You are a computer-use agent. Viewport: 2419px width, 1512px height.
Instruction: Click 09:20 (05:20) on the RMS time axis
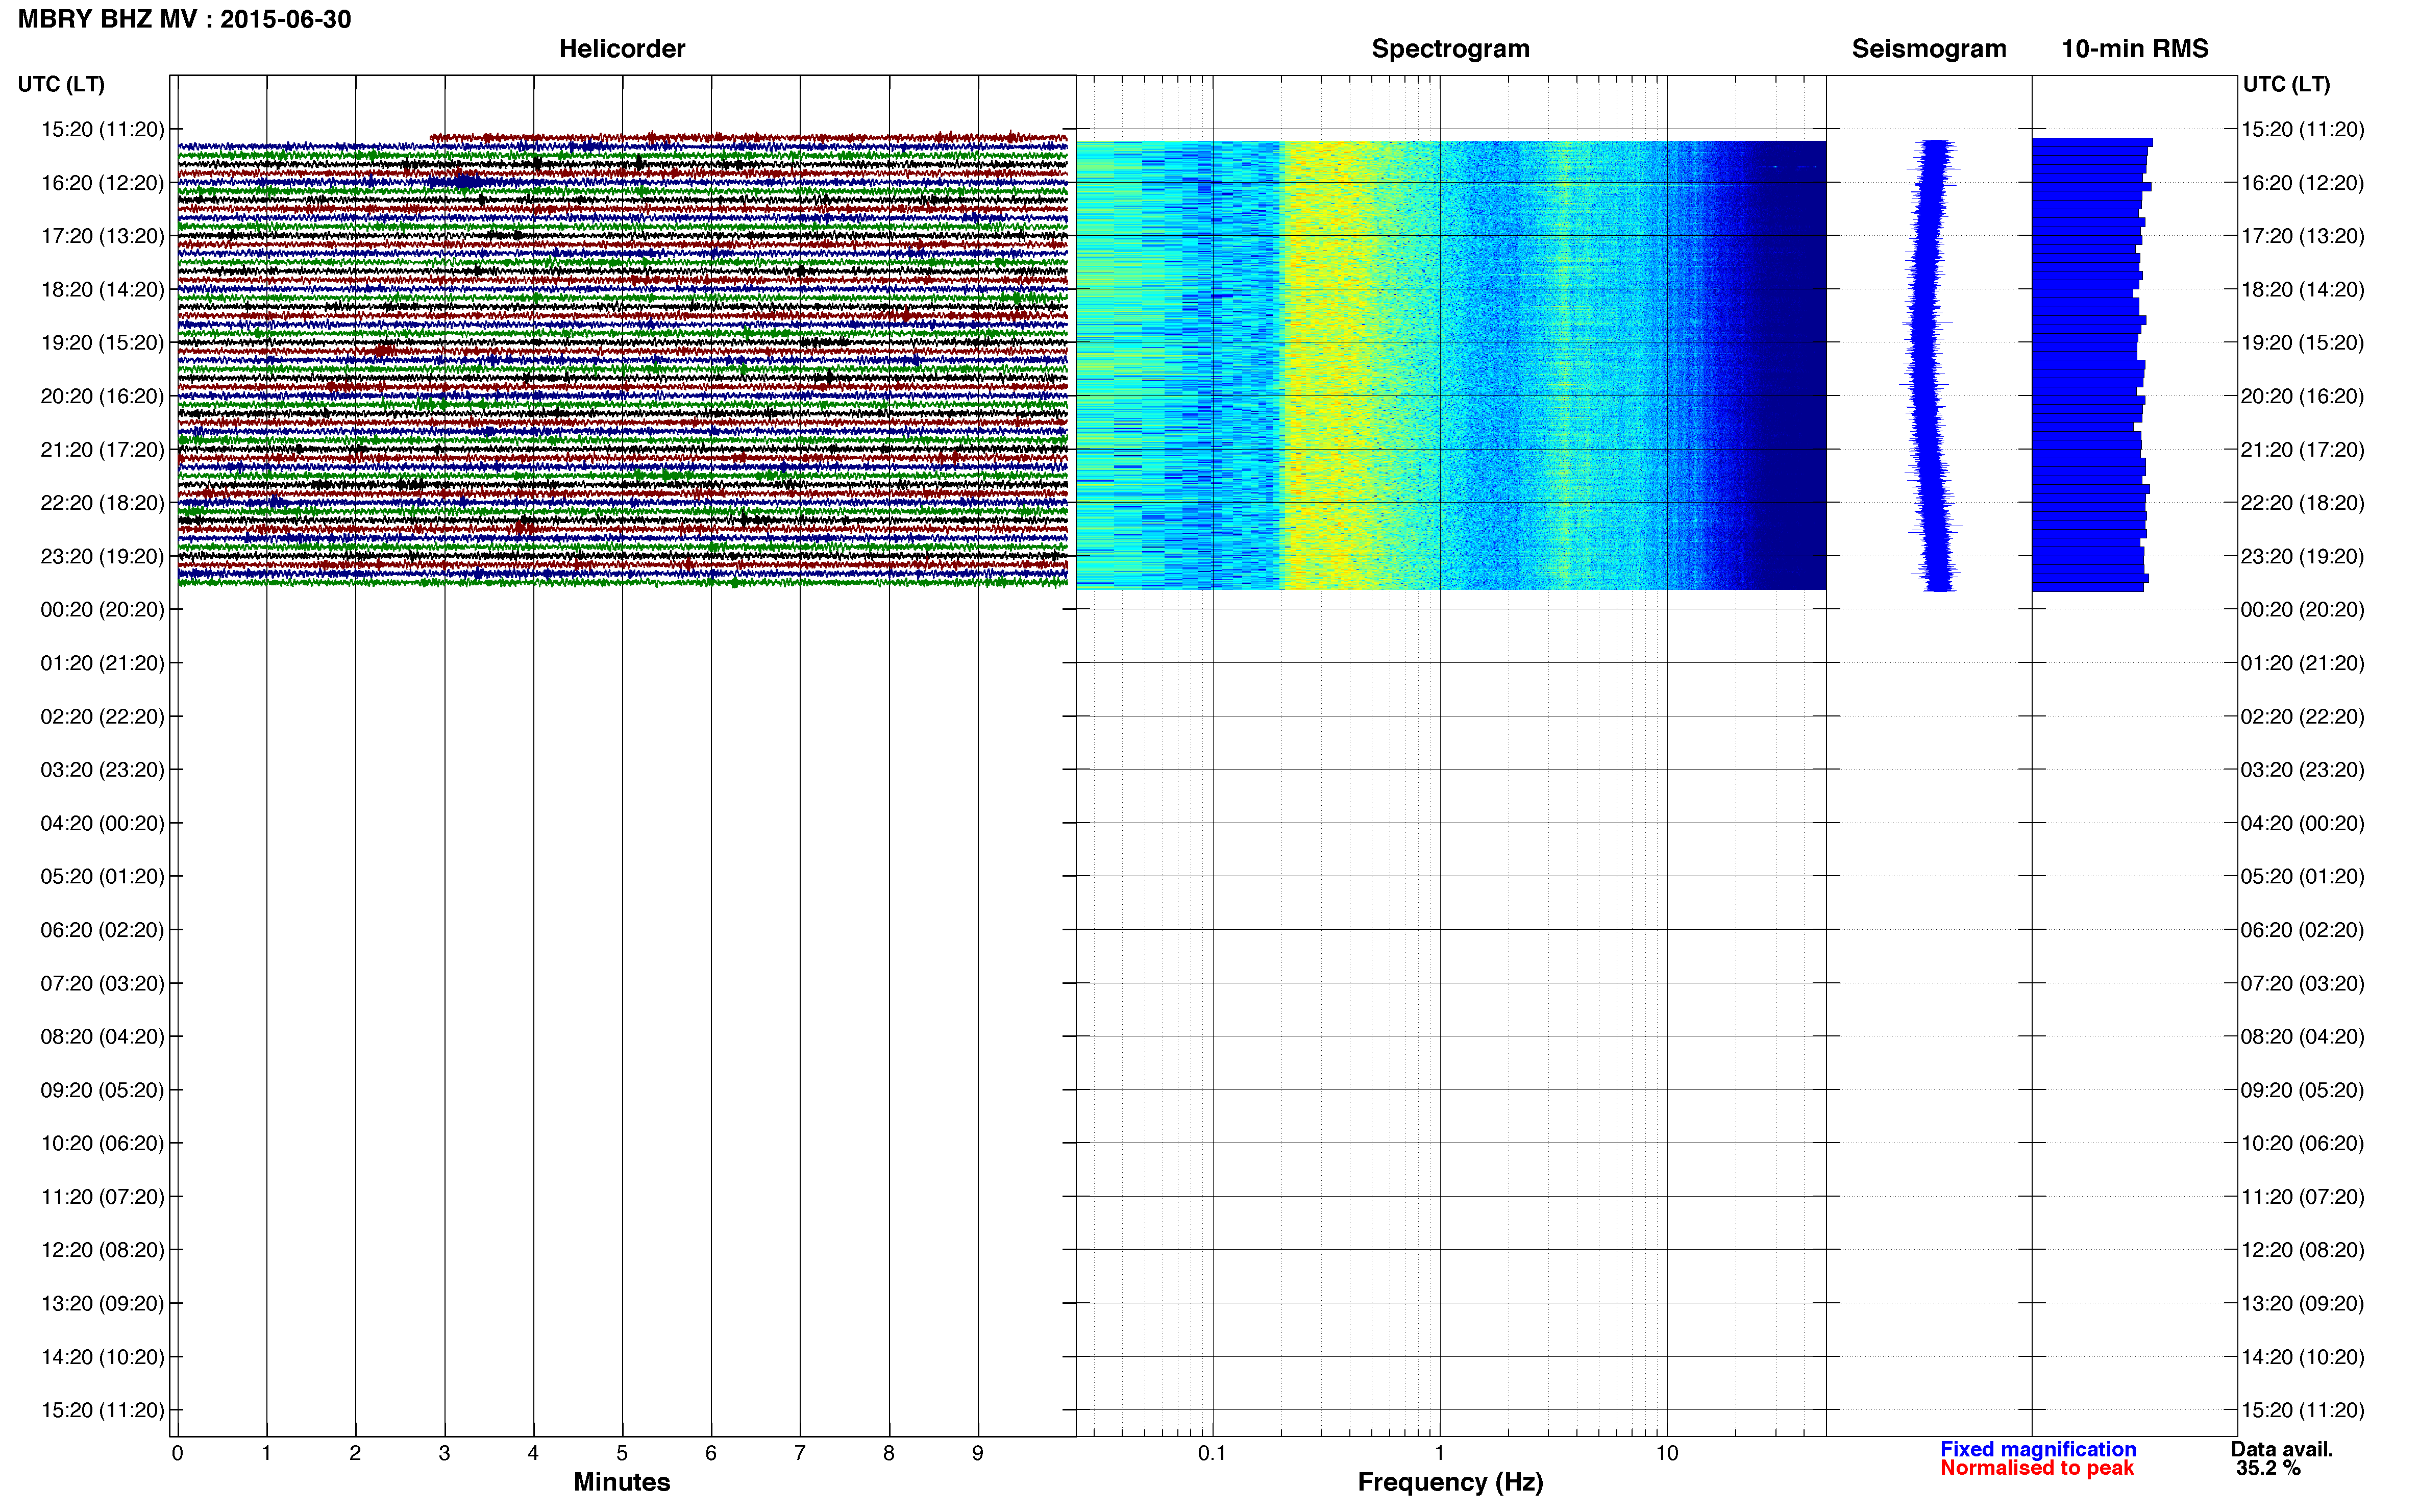[x=2303, y=1090]
